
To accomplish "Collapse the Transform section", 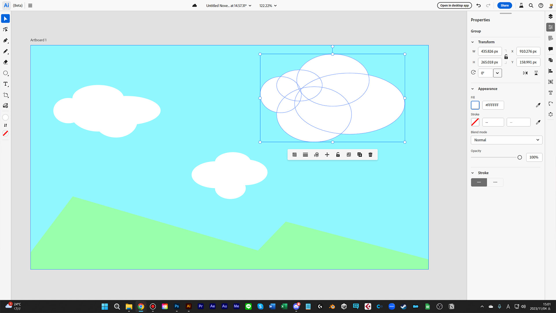I will click(x=473, y=42).
